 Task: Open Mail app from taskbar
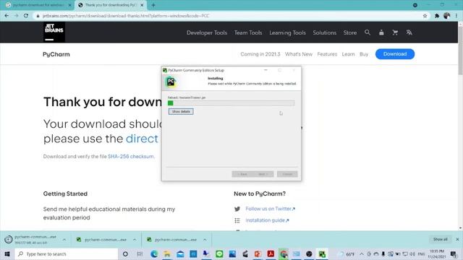(x=180, y=253)
